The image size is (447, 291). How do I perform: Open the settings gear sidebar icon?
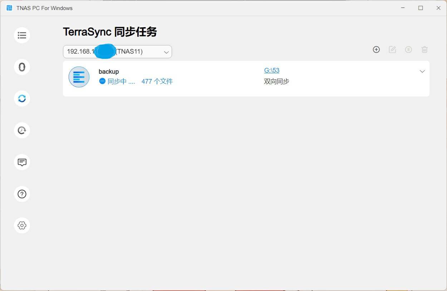[x=22, y=225]
